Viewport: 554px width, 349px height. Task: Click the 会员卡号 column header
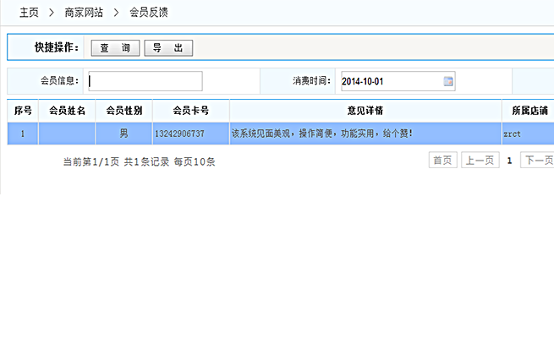point(190,111)
